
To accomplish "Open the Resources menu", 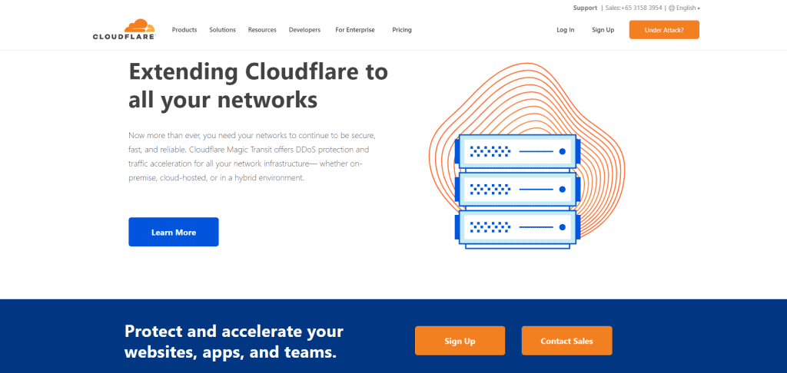I will [x=262, y=30].
